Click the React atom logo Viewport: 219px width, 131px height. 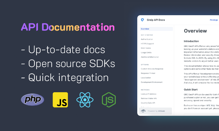(85, 100)
